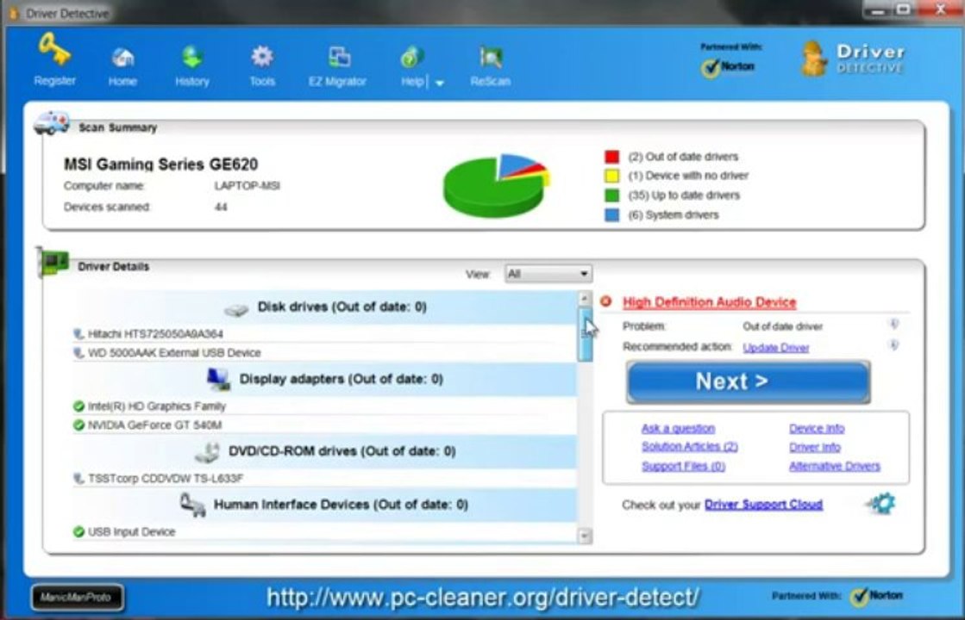Image resolution: width=965 pixels, height=620 pixels.
Task: Select Hitachi HTS725050A9A364 drive
Action: tap(155, 333)
